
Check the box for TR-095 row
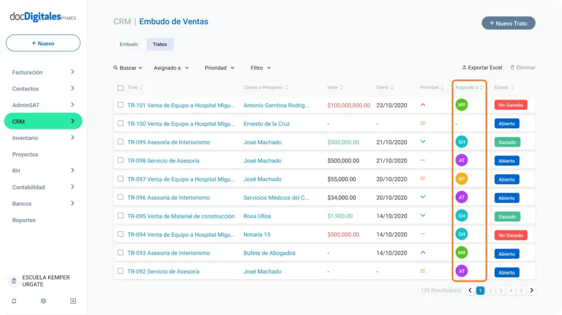point(120,216)
